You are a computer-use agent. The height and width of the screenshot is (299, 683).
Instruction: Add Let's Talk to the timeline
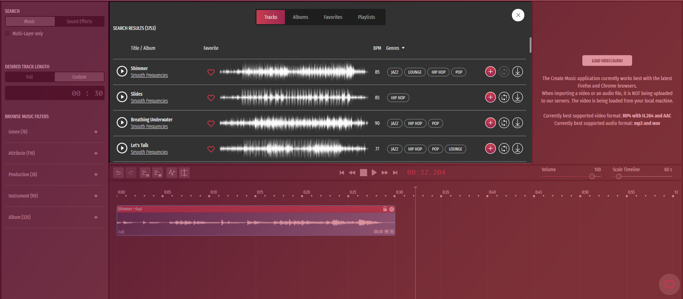pos(491,148)
